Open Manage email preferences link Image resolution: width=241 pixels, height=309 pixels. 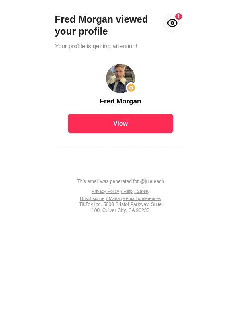[134, 198]
